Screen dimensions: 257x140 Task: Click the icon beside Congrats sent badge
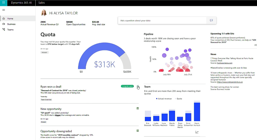click(138, 86)
